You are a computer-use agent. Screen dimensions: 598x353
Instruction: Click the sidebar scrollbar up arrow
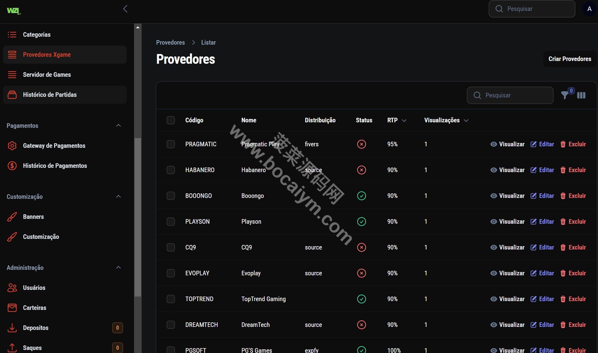[138, 27]
